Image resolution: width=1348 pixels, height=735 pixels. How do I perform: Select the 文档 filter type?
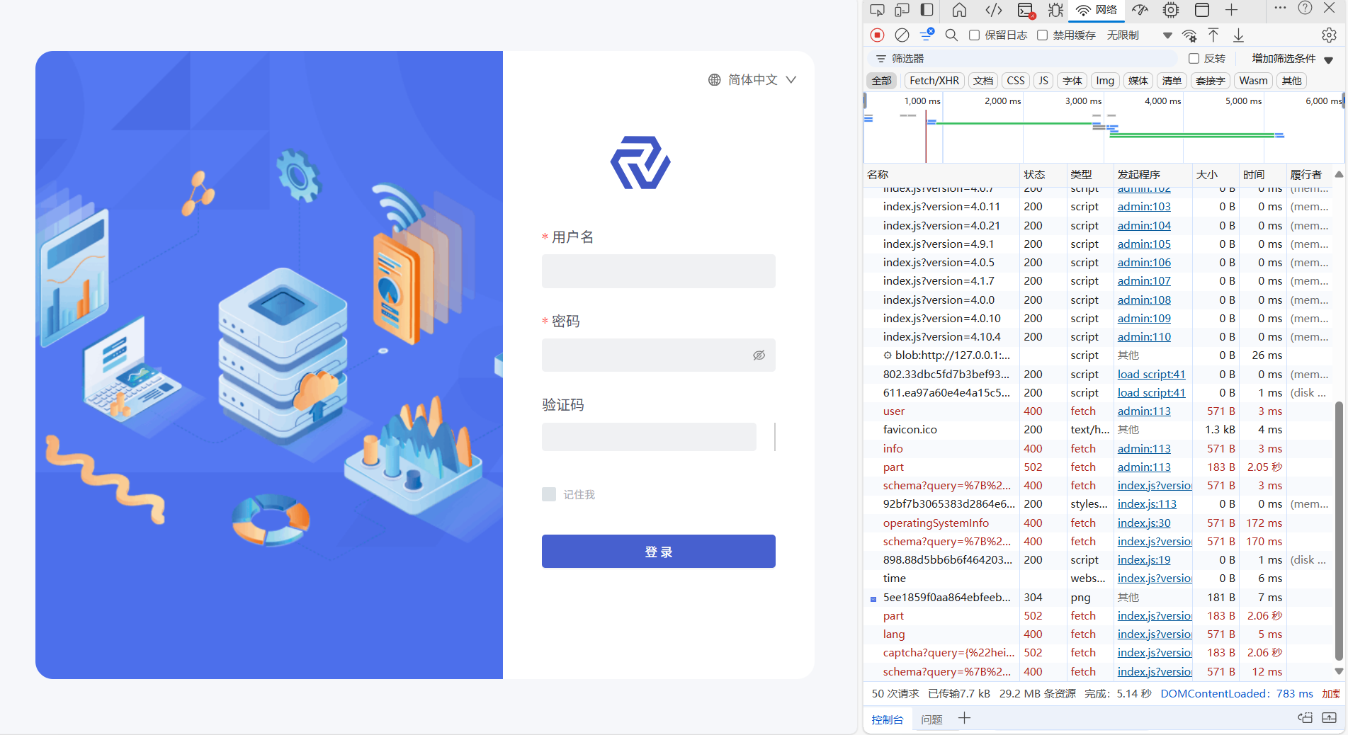tap(983, 81)
